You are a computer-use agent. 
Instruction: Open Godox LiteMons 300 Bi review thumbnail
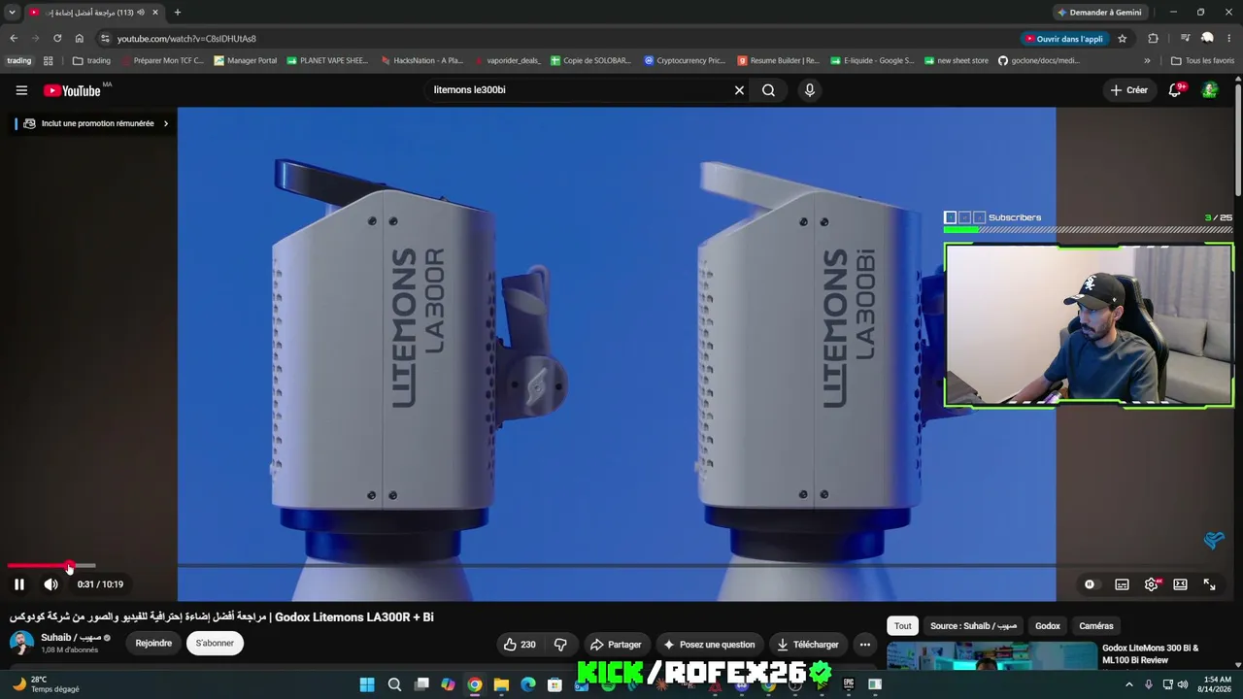pos(991,656)
